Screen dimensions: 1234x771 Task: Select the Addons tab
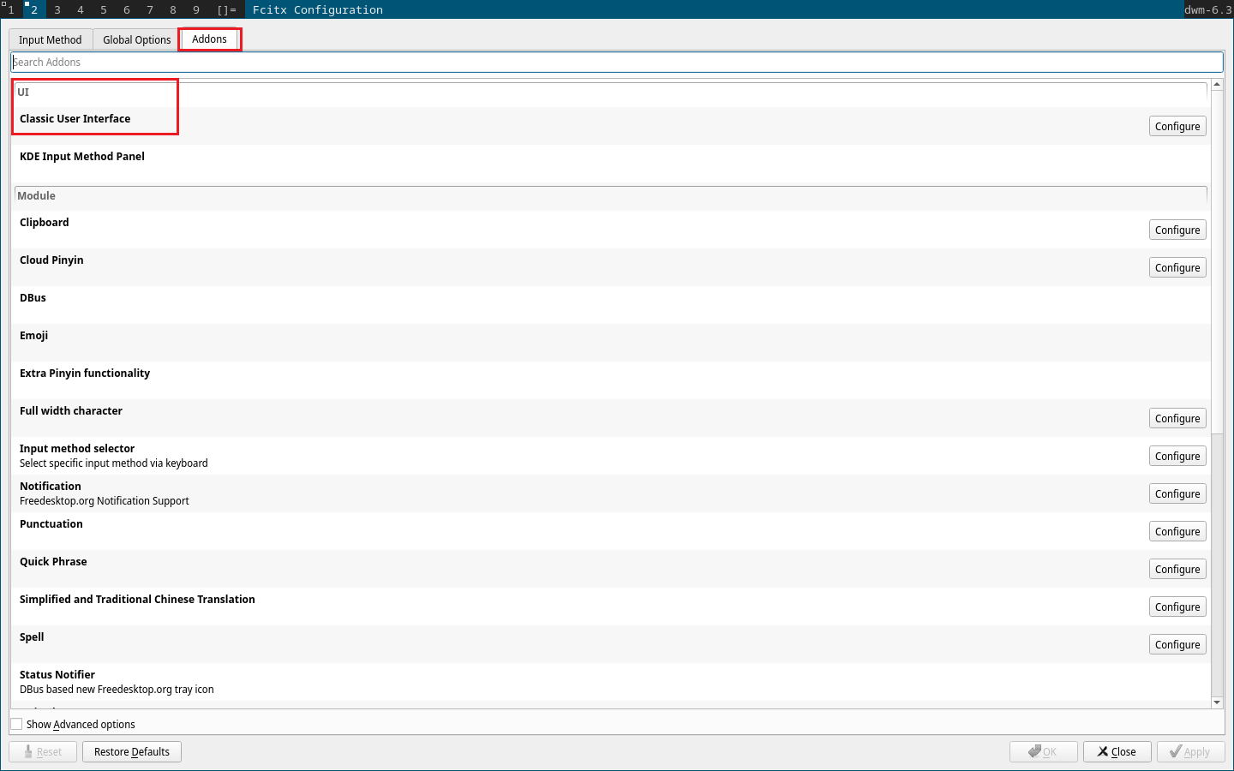pyautogui.click(x=209, y=39)
